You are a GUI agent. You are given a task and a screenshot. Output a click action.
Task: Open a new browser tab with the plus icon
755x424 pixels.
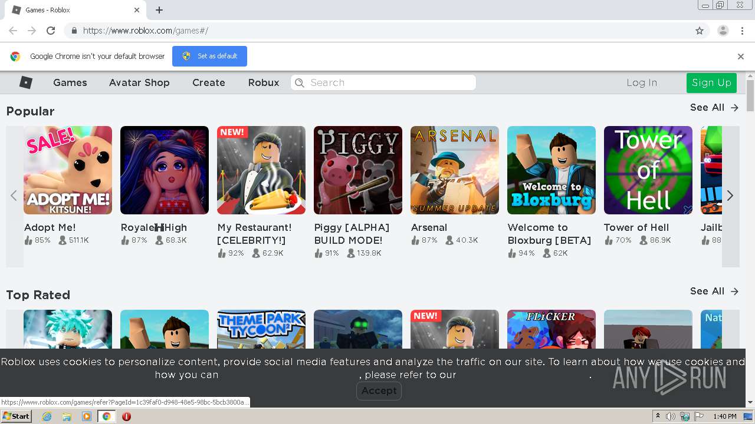(x=159, y=10)
